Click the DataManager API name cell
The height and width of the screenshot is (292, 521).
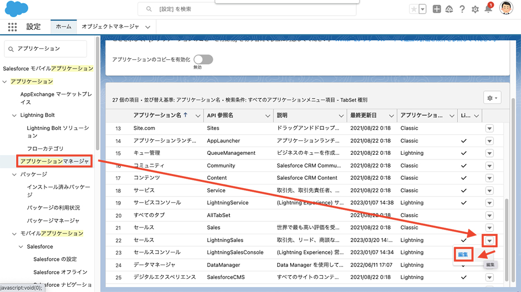point(224,265)
